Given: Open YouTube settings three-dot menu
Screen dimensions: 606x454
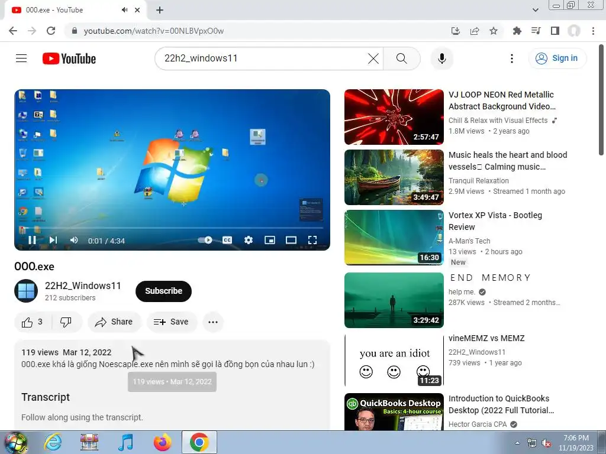Looking at the screenshot, I should (x=512, y=59).
